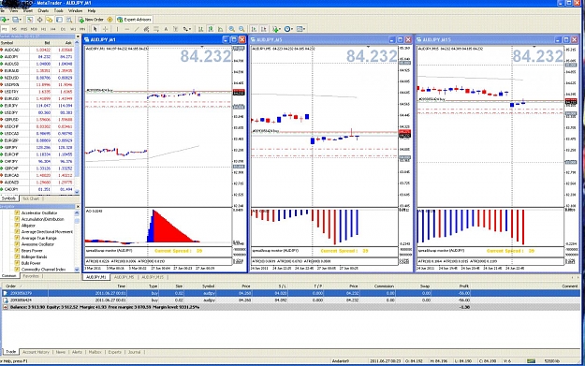Select Average True Range in Navigator
The height and width of the screenshot is (366, 585).
point(38,238)
